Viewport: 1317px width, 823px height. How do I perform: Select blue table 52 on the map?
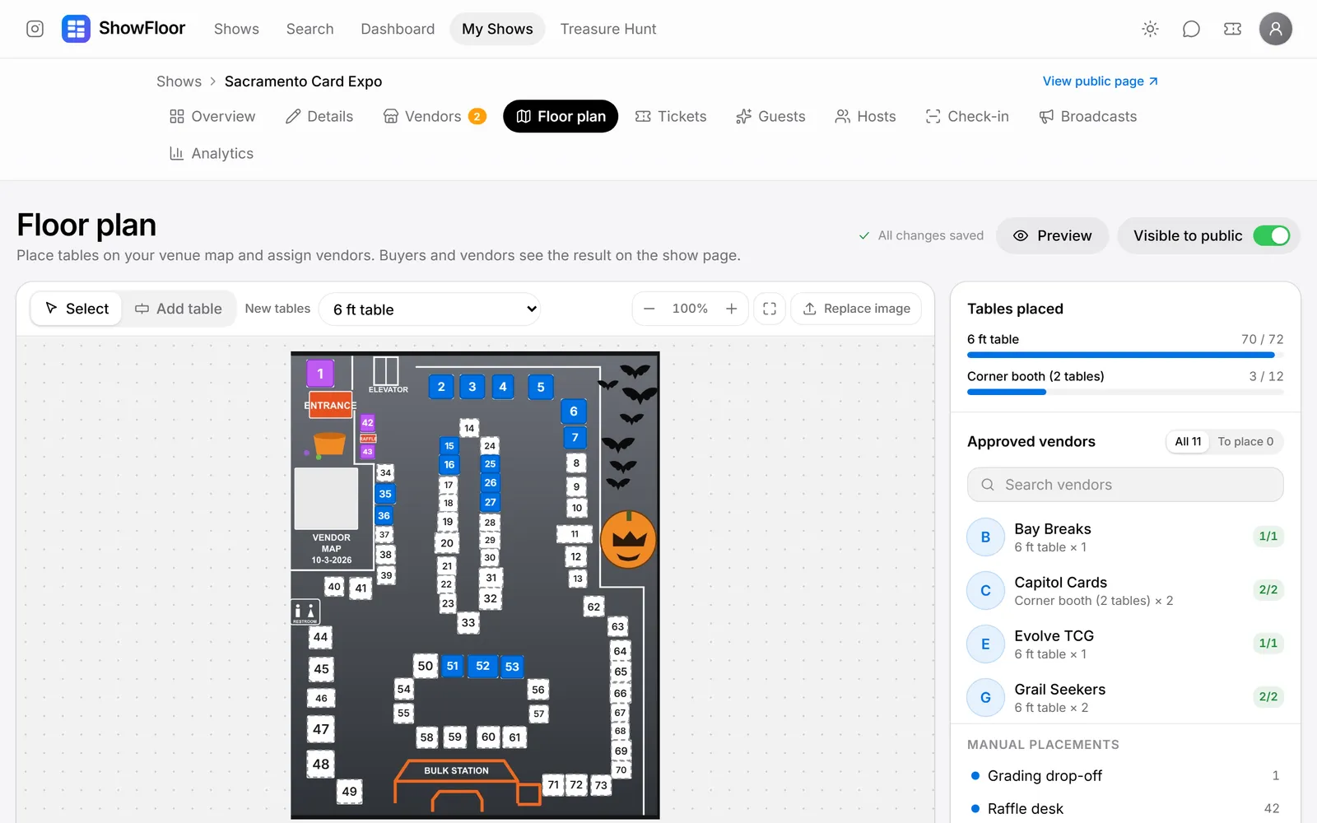(x=482, y=666)
